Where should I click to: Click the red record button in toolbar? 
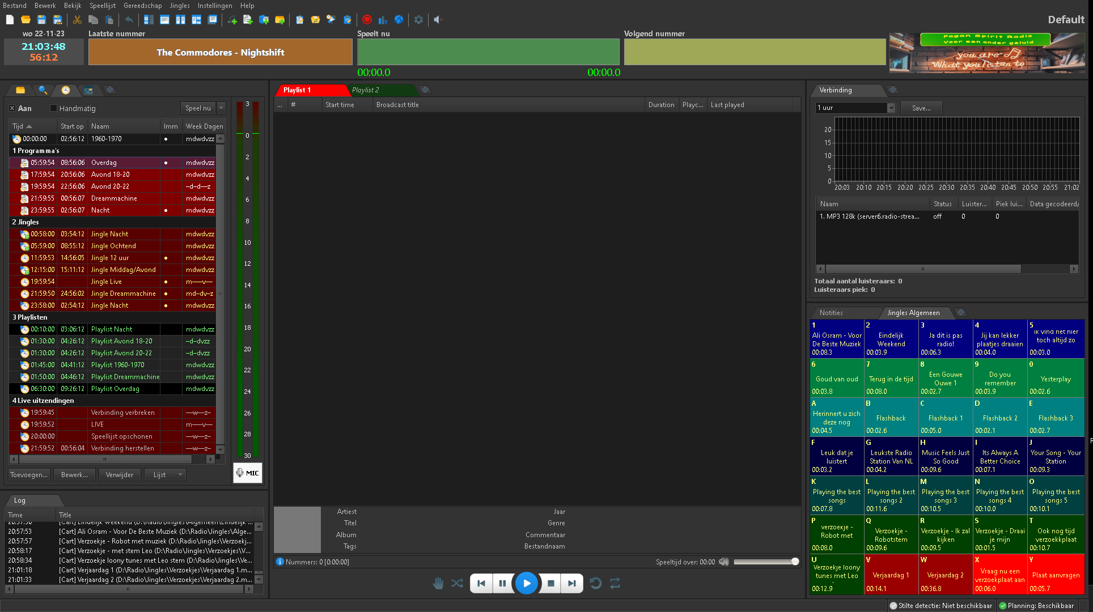tap(367, 20)
